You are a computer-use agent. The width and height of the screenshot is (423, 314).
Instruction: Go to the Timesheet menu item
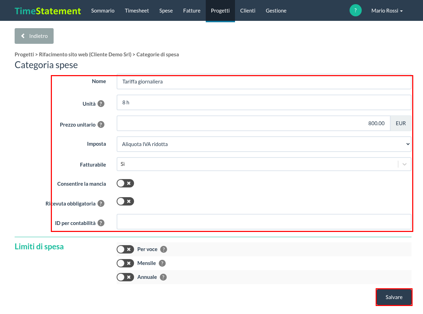(137, 11)
